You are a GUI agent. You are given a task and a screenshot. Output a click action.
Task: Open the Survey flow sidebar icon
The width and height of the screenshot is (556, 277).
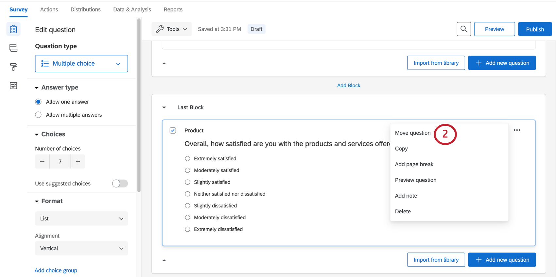[x=13, y=48]
